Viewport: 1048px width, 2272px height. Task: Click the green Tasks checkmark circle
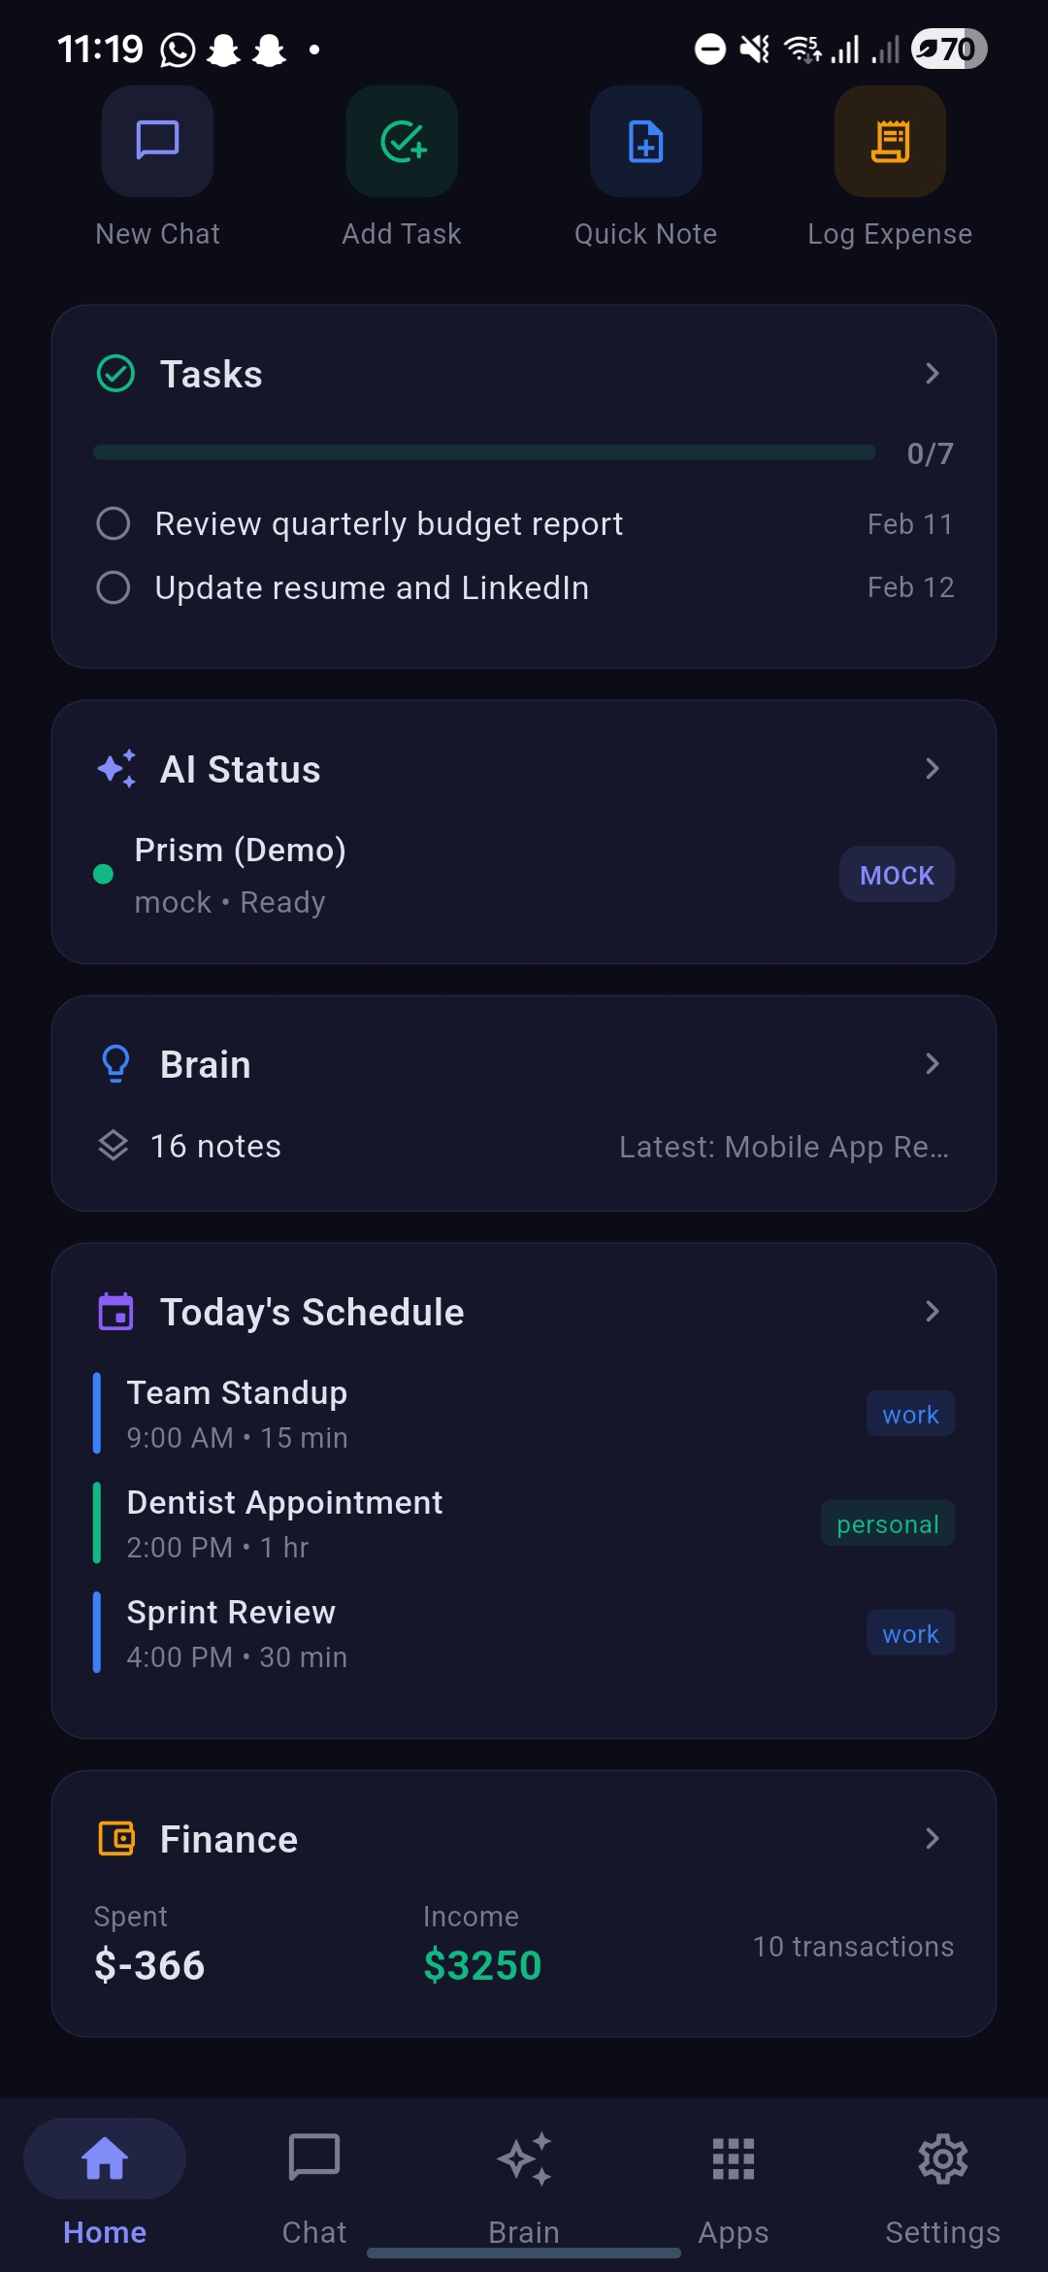click(x=115, y=374)
